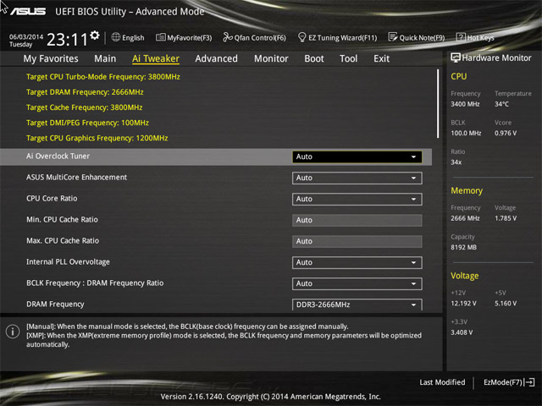Viewport: 542px width, 406px height.
Task: Click CPU temperature value 34°C
Action: pyautogui.click(x=501, y=104)
